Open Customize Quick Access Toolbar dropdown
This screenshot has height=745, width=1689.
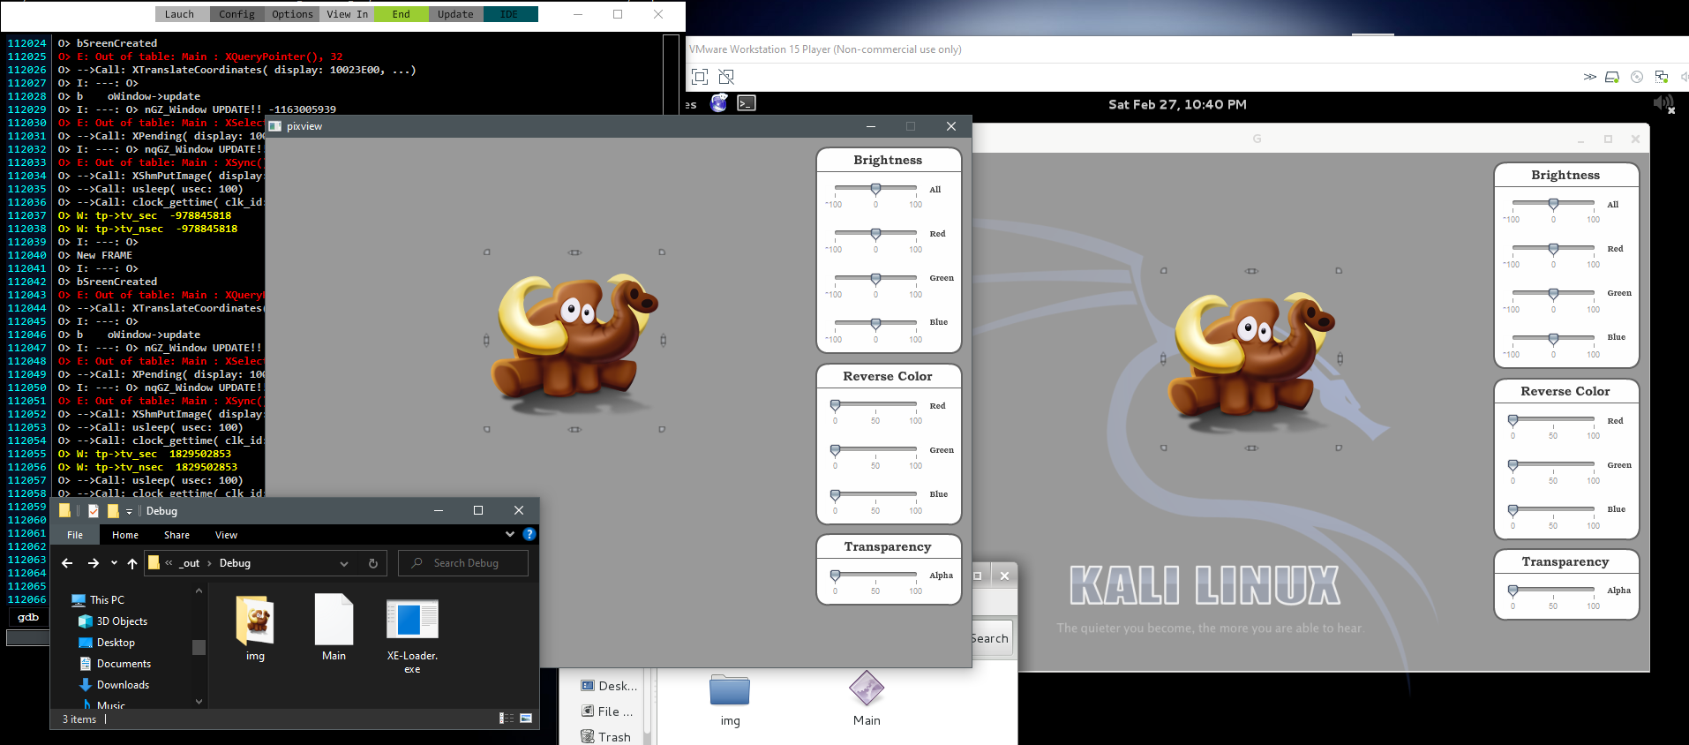[129, 511]
